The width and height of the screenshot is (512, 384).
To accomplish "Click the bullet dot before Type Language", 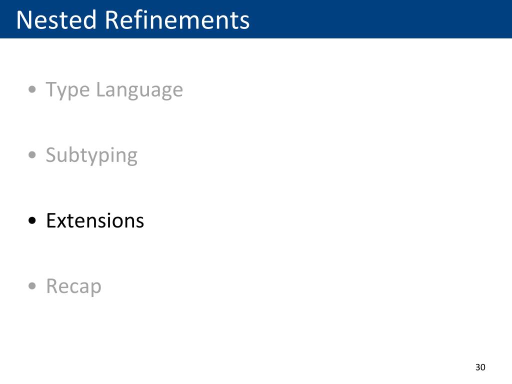I will [x=32, y=89].
